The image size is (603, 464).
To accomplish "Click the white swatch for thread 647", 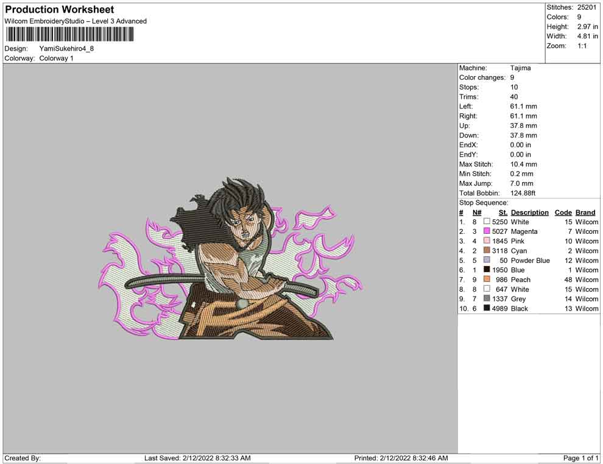I will 487,289.
